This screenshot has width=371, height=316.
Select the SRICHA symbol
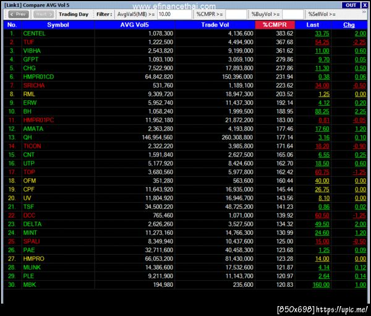pos(34,85)
